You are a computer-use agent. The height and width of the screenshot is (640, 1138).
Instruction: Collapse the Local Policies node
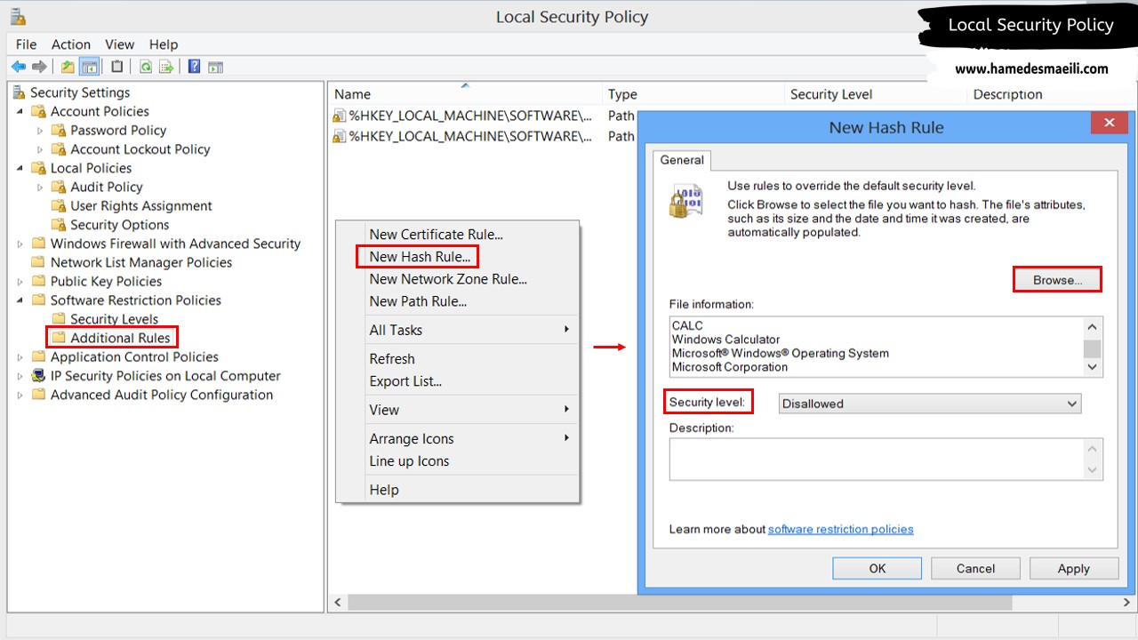[20, 168]
